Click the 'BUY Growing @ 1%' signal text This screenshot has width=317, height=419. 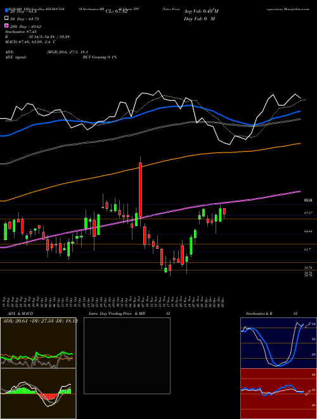[100, 57]
